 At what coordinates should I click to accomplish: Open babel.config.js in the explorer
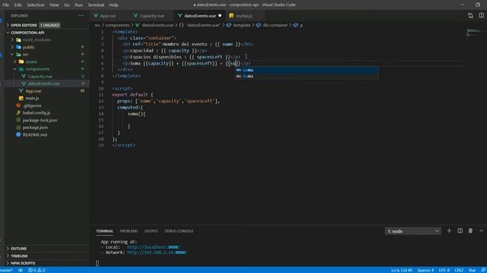[37, 113]
